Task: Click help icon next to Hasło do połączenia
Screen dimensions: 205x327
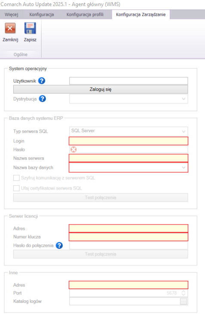Action: click(59, 246)
